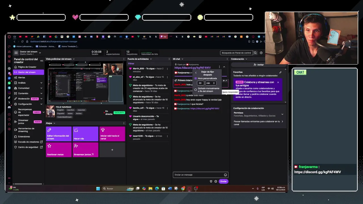This screenshot has height=204, width=363.
Task: Click the Enviar un mensaje chat input
Action: point(201,175)
